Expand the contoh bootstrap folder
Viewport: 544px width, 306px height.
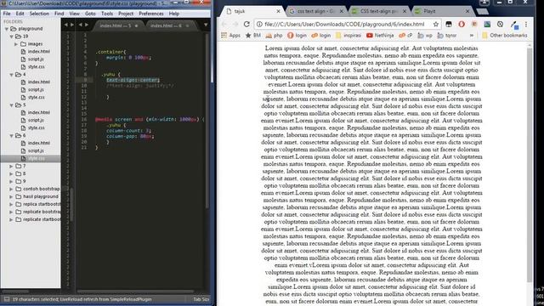pos(11,189)
